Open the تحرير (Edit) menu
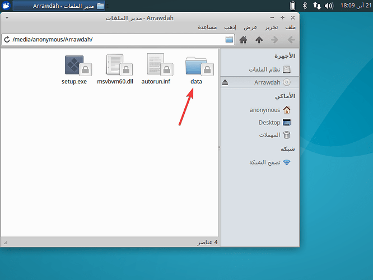This screenshot has width=373, height=280. [272, 27]
